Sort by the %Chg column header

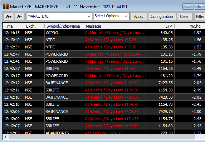189,26
